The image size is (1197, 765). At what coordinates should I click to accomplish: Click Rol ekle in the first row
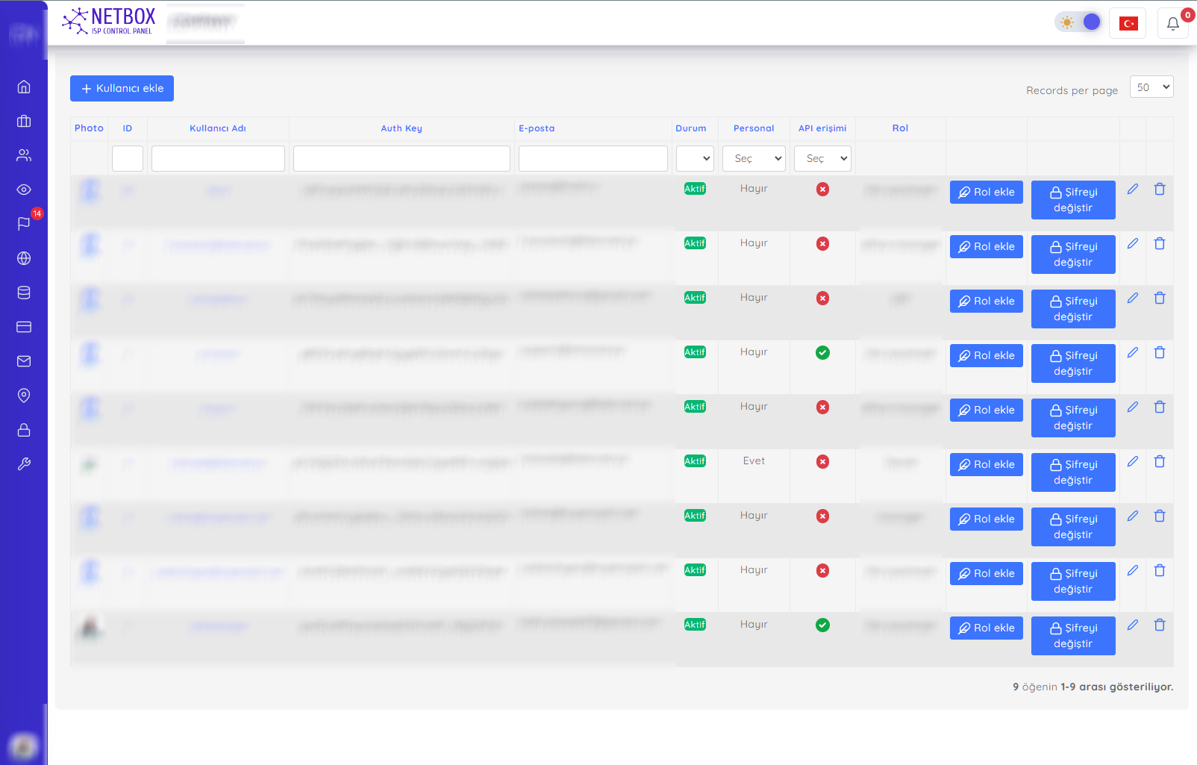click(x=986, y=193)
